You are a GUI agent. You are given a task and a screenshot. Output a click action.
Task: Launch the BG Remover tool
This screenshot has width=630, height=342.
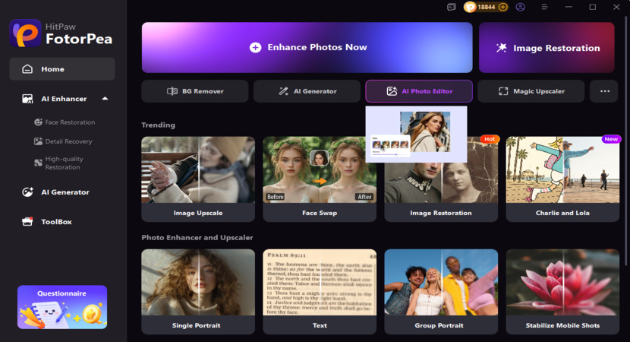(x=195, y=91)
